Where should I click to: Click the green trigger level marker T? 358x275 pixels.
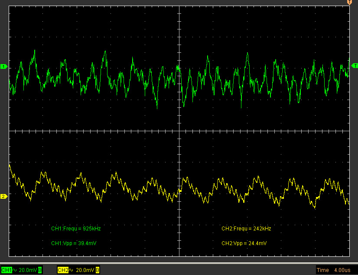355,66
